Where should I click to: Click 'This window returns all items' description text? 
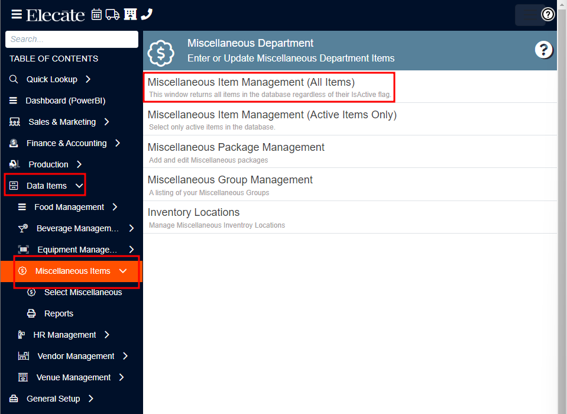click(270, 95)
